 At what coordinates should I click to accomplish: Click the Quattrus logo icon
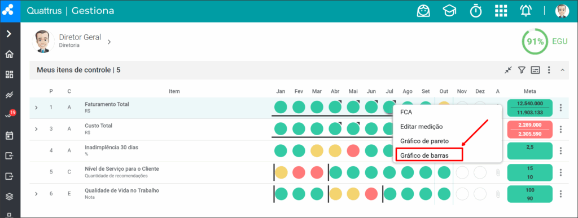point(7,11)
